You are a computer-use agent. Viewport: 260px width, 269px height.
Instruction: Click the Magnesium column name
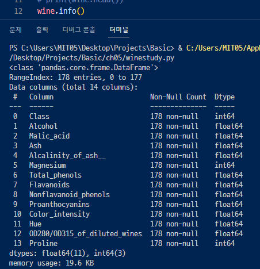point(47,166)
